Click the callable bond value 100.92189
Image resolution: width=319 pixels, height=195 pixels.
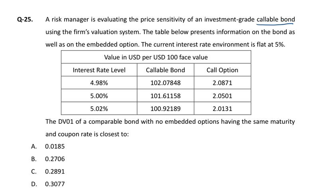[x=165, y=109]
